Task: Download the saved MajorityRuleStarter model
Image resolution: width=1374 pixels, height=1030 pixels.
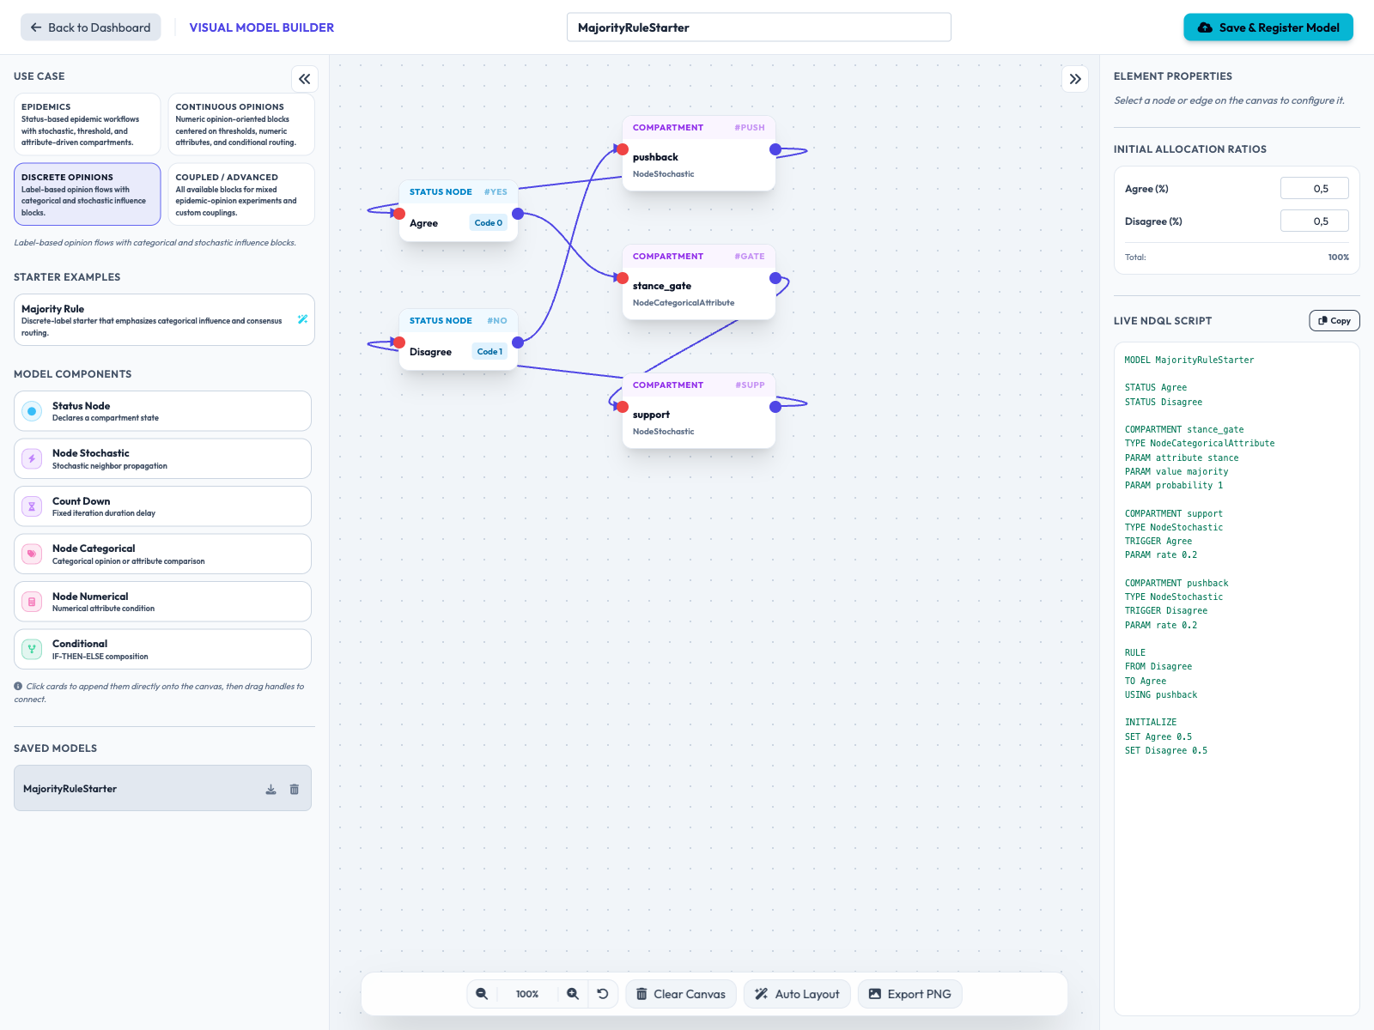Action: pyautogui.click(x=271, y=789)
